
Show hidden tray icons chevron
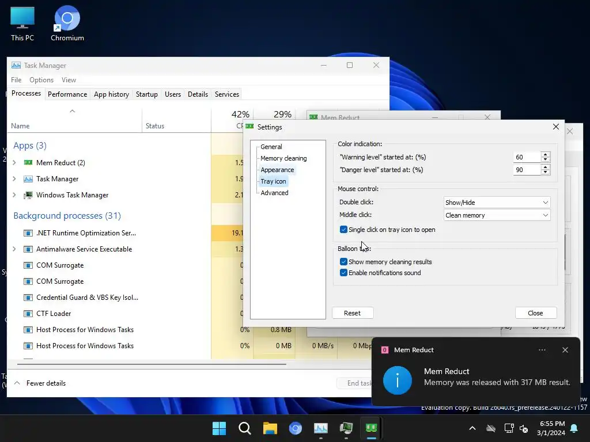472,428
